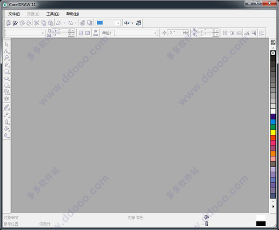
Task: Select the Basic Shapes tool
Action: click(x=7, y=92)
